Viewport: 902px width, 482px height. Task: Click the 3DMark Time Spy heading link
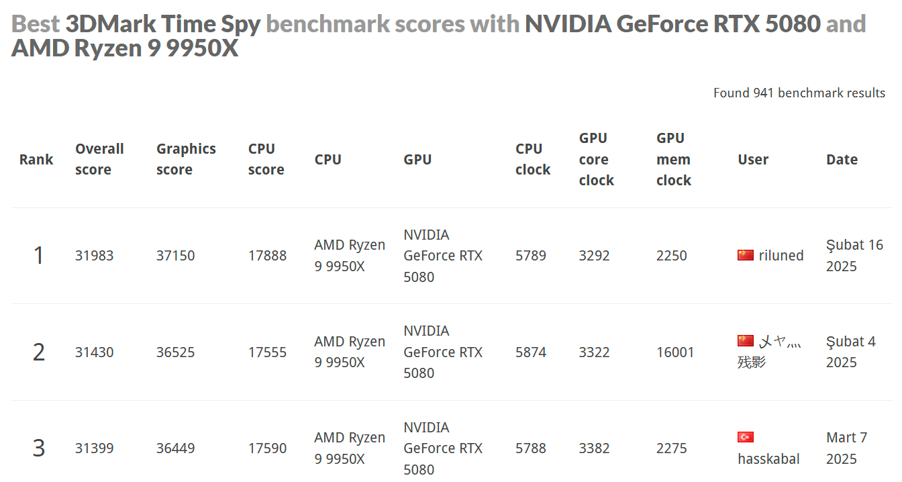162,24
